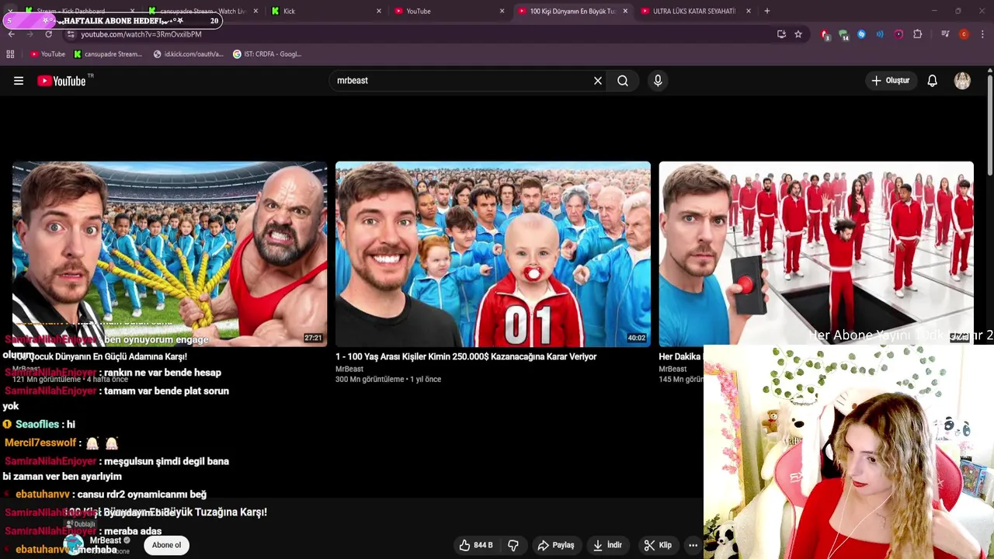Image resolution: width=994 pixels, height=559 pixels.
Task: Open YouTube notifications bell
Action: point(933,81)
